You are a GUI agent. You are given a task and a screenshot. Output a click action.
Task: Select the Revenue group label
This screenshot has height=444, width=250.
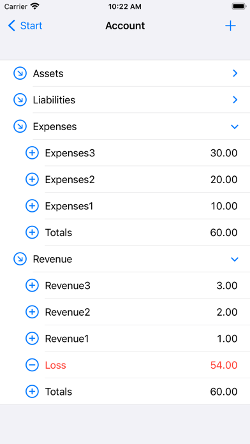pyautogui.click(x=53, y=259)
